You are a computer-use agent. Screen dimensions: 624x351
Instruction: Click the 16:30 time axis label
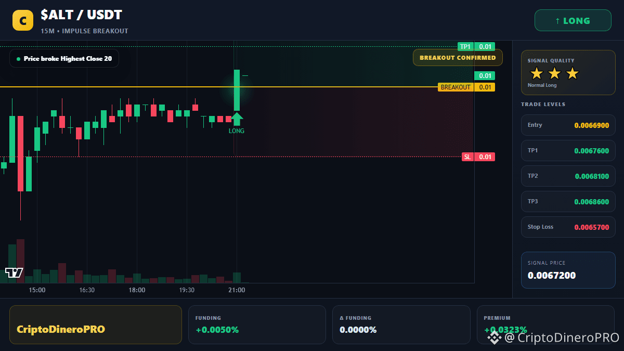(86, 290)
